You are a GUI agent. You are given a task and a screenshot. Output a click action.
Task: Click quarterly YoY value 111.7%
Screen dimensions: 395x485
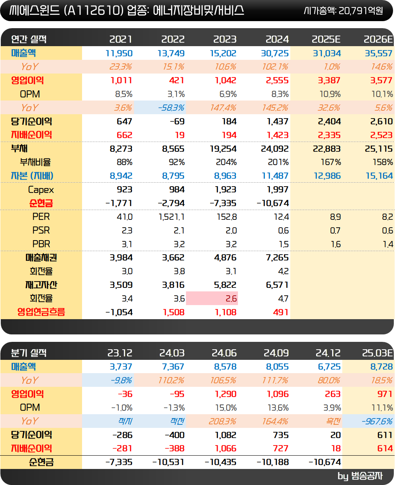pos(275,380)
